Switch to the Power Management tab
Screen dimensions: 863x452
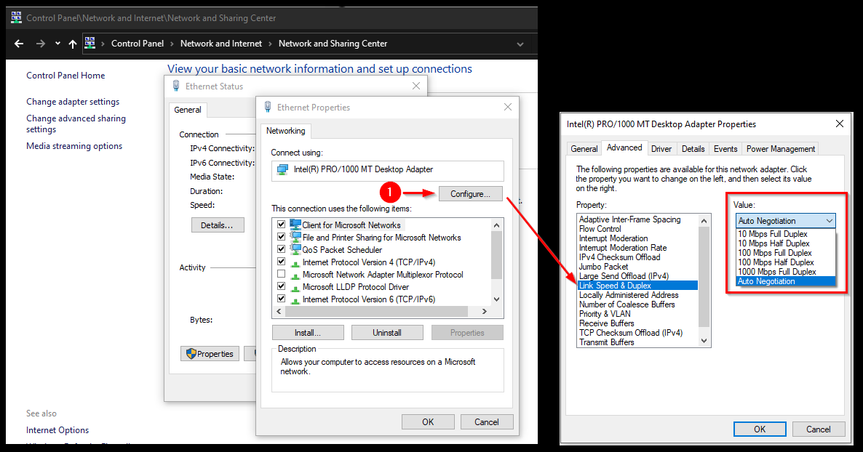click(781, 149)
